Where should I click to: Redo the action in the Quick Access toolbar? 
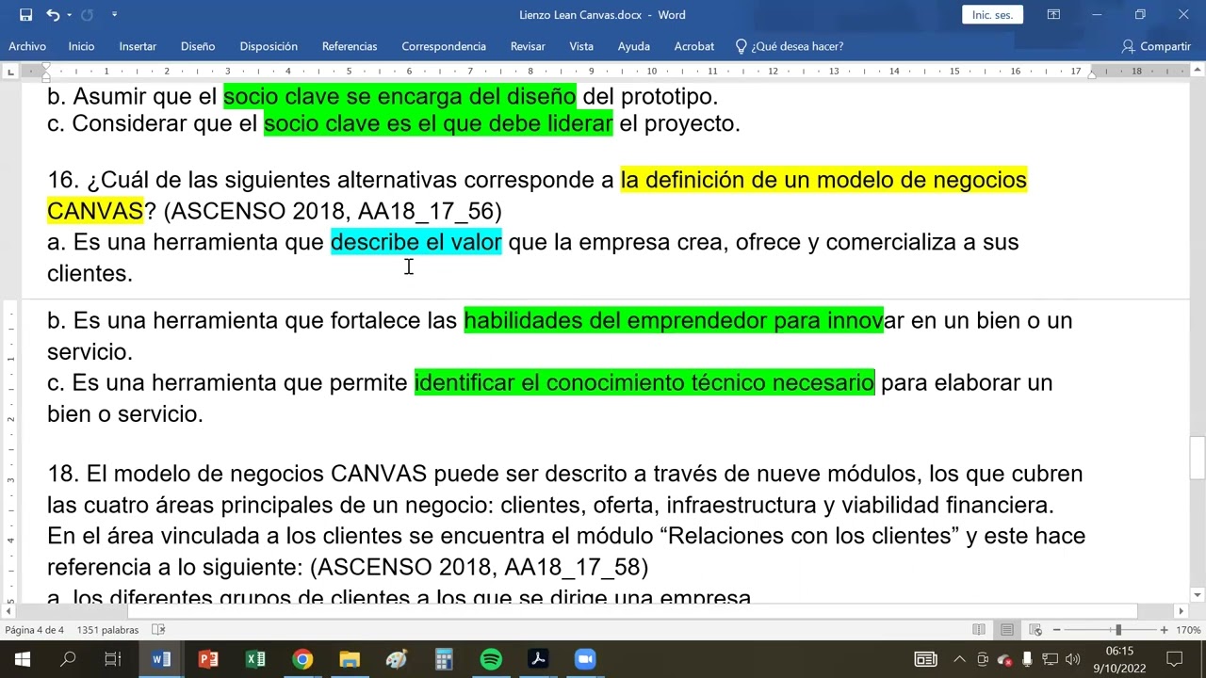[88, 15]
